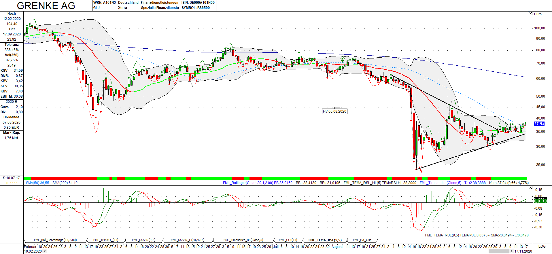Click the end date 17.11.2020

tap(523, 251)
